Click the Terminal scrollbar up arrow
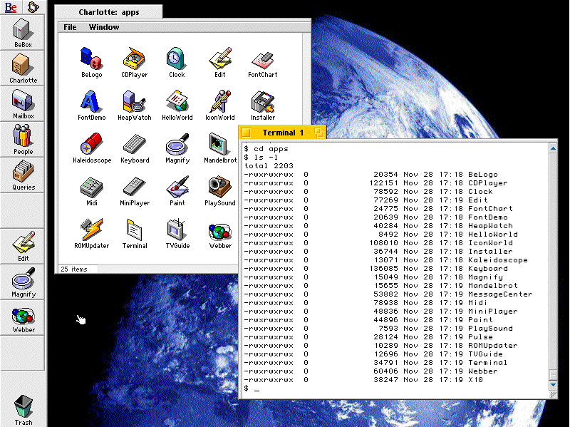Image resolution: width=570 pixels, height=427 pixels. click(x=553, y=148)
